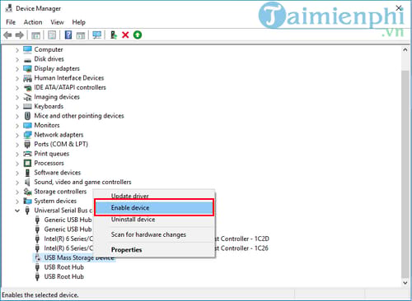Click the Display adapters category icon
The width and height of the screenshot is (412, 301).
27,68
